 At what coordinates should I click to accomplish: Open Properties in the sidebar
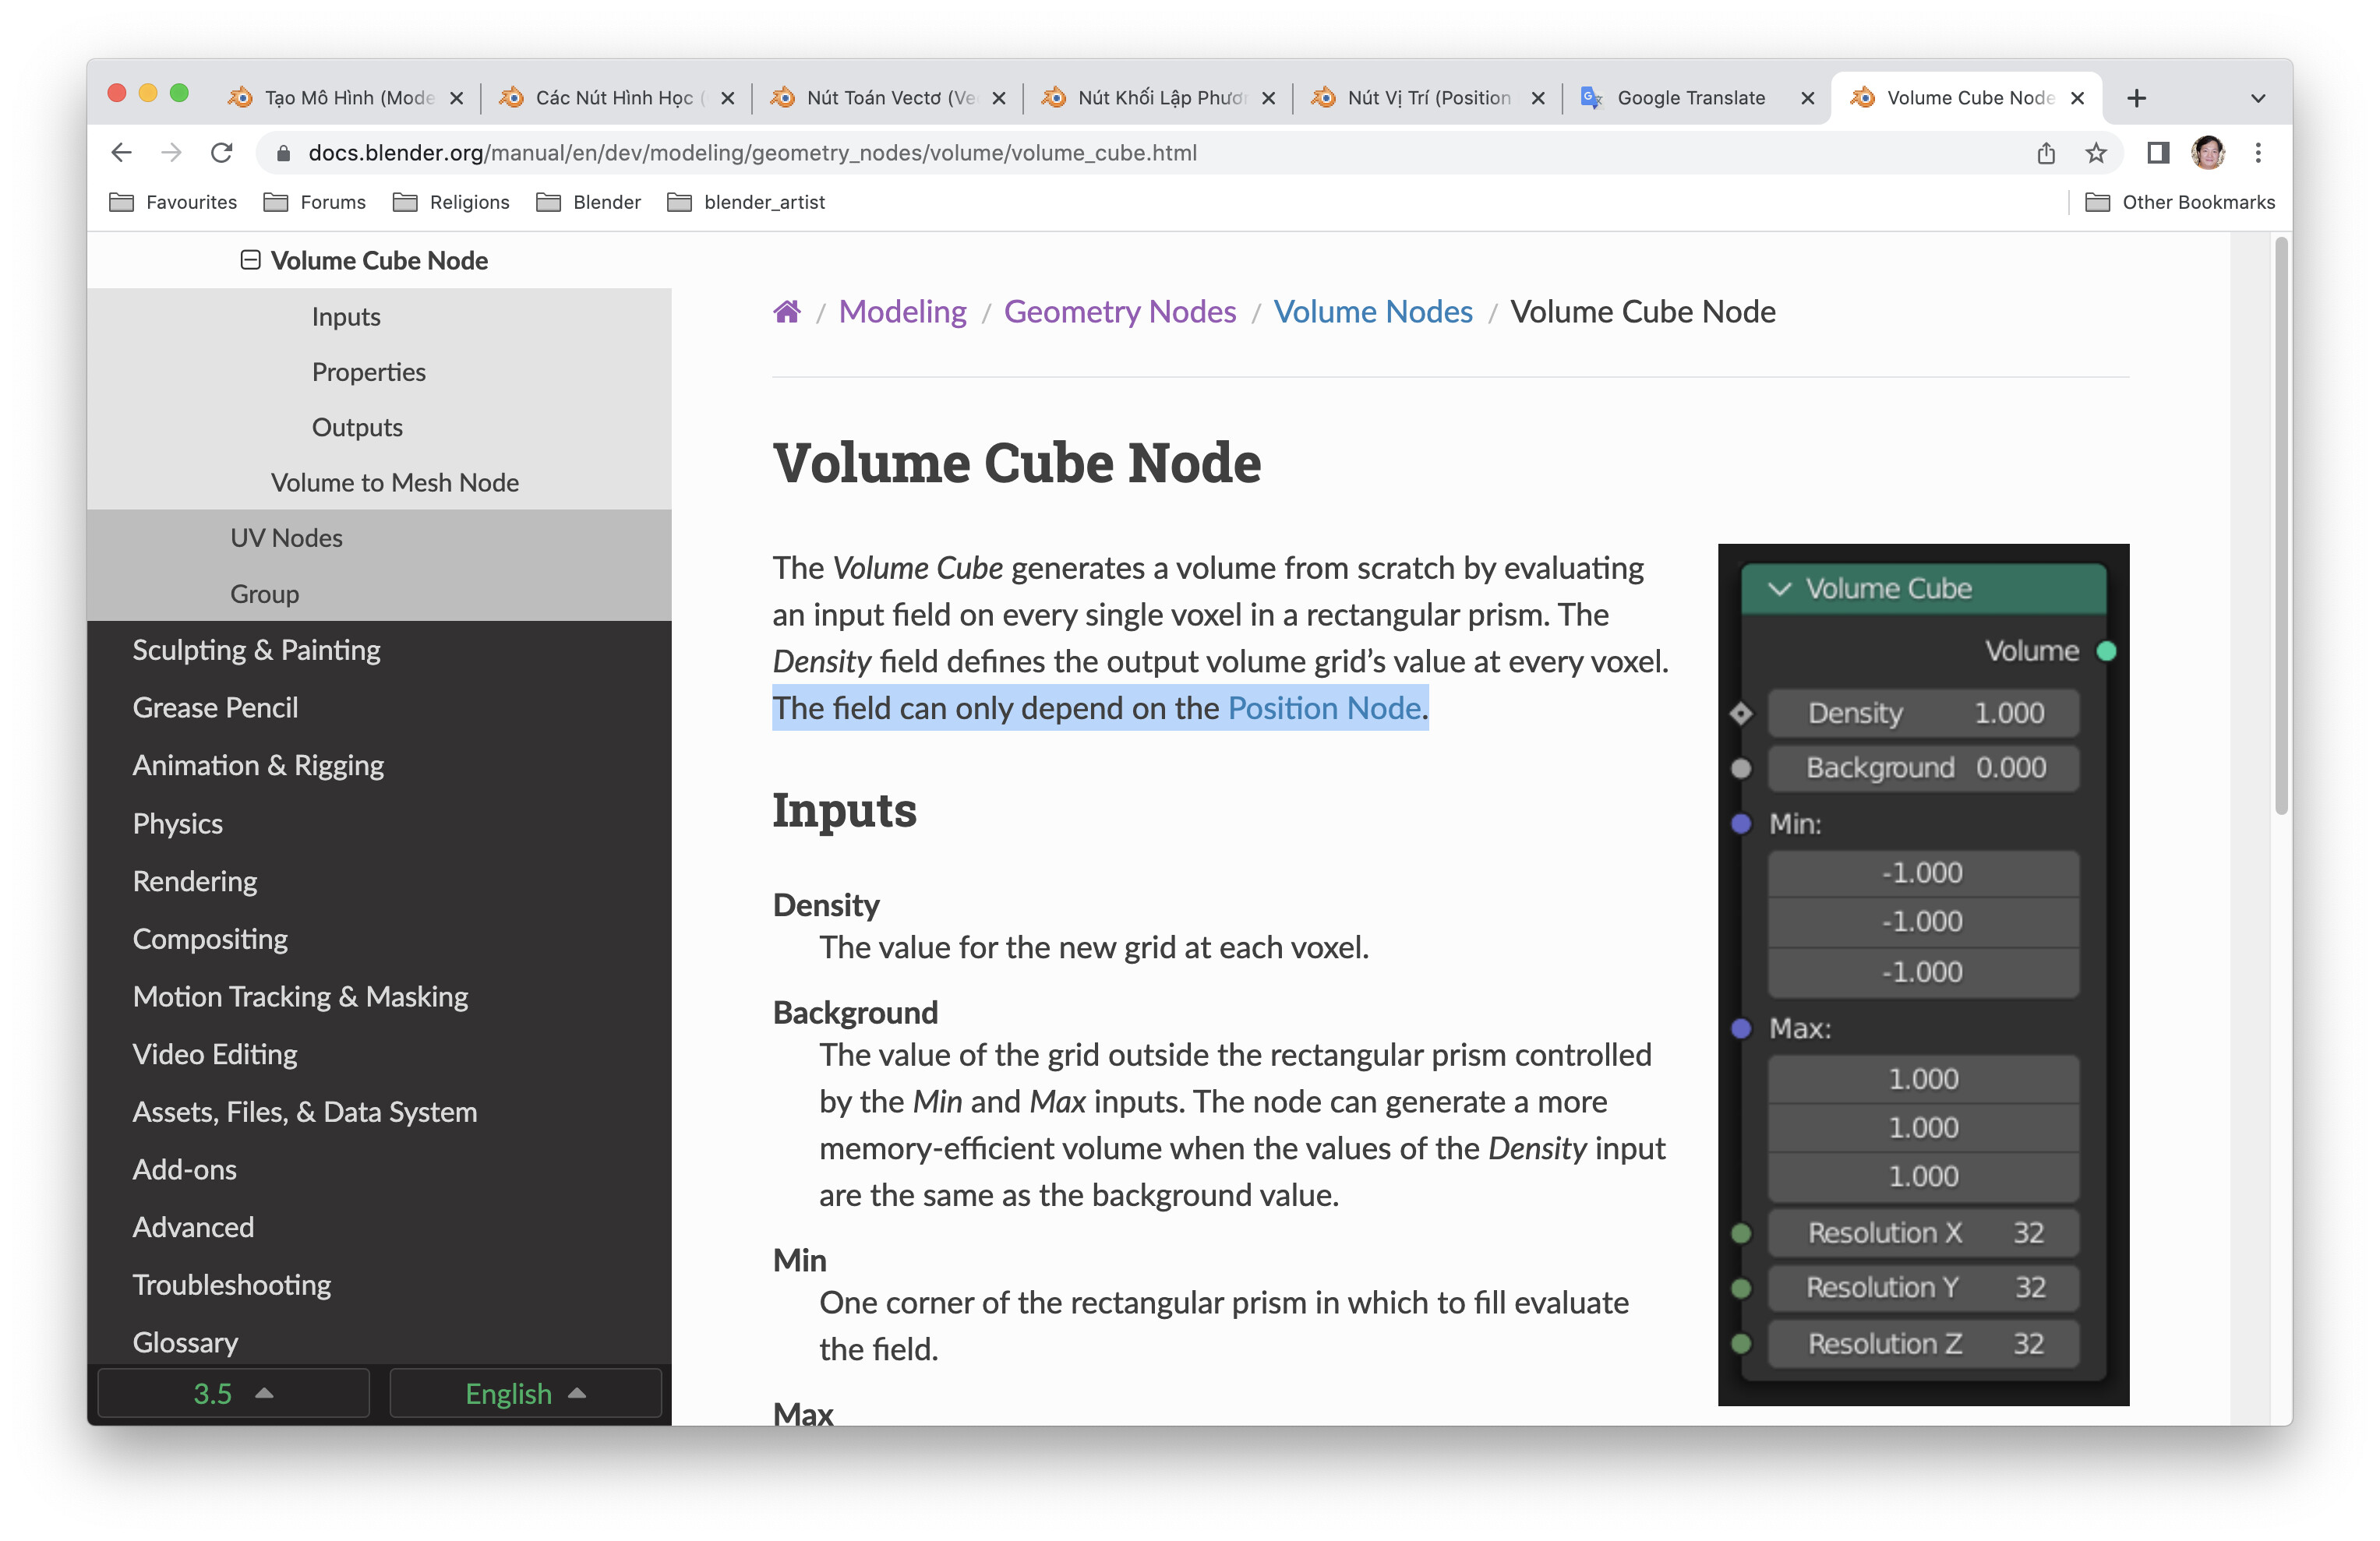(368, 372)
